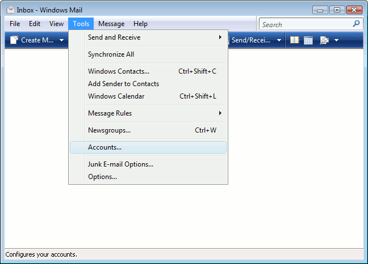
Task: Open the Windows Calendar toolbar icon
Action: (308, 40)
